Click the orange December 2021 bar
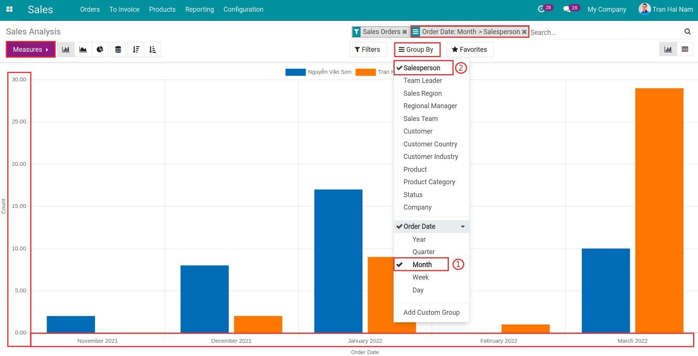Image resolution: width=698 pixels, height=356 pixels. tap(258, 324)
